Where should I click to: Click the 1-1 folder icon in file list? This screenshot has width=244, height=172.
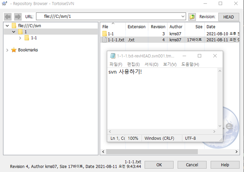(105, 34)
